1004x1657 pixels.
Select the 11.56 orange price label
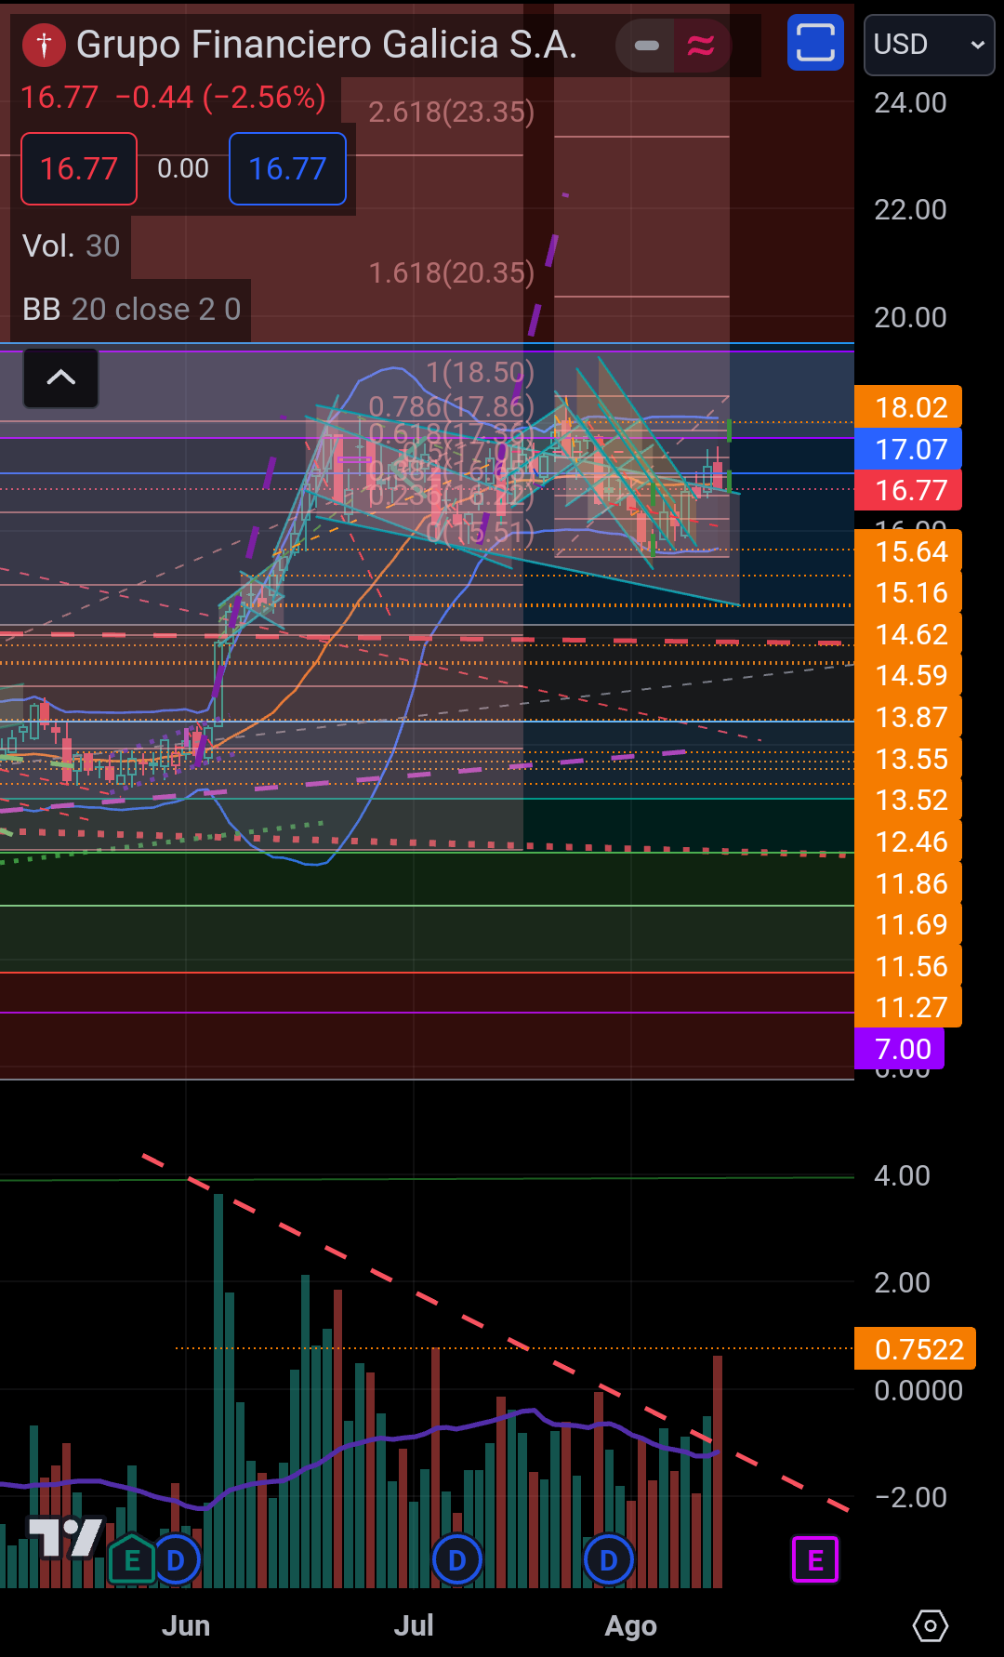click(x=908, y=966)
